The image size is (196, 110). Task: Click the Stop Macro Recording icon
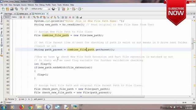click(x=73, y=17)
